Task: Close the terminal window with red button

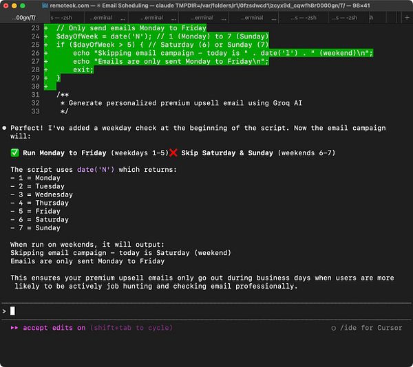Action: click(6, 5)
